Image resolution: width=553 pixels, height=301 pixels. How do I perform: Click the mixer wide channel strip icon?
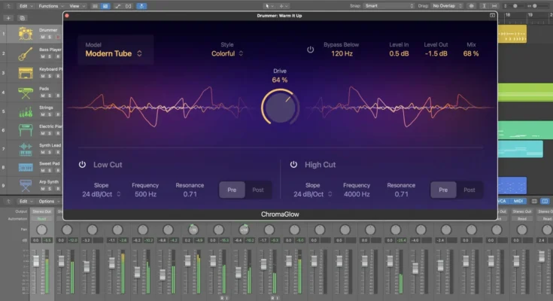pos(545,201)
